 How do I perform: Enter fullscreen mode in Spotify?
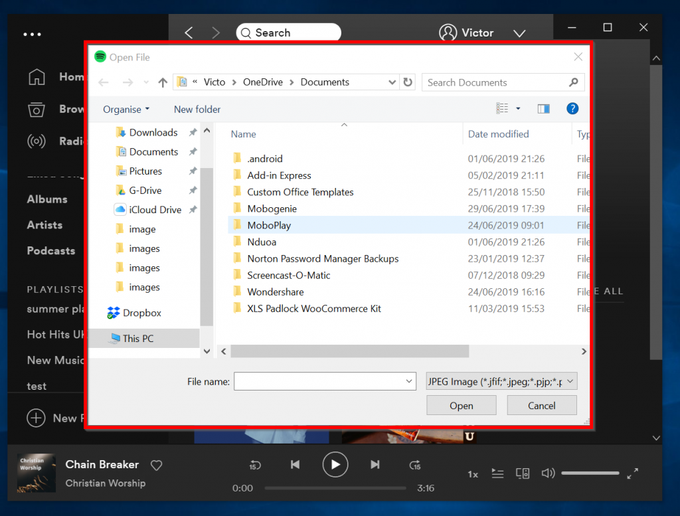[x=632, y=473]
